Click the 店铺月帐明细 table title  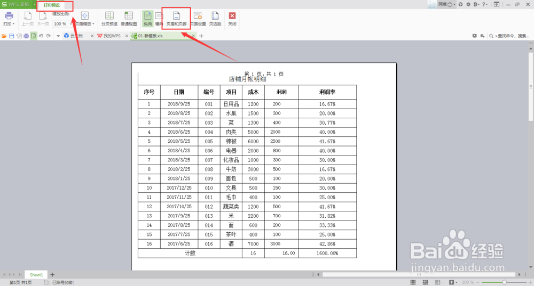(x=247, y=79)
